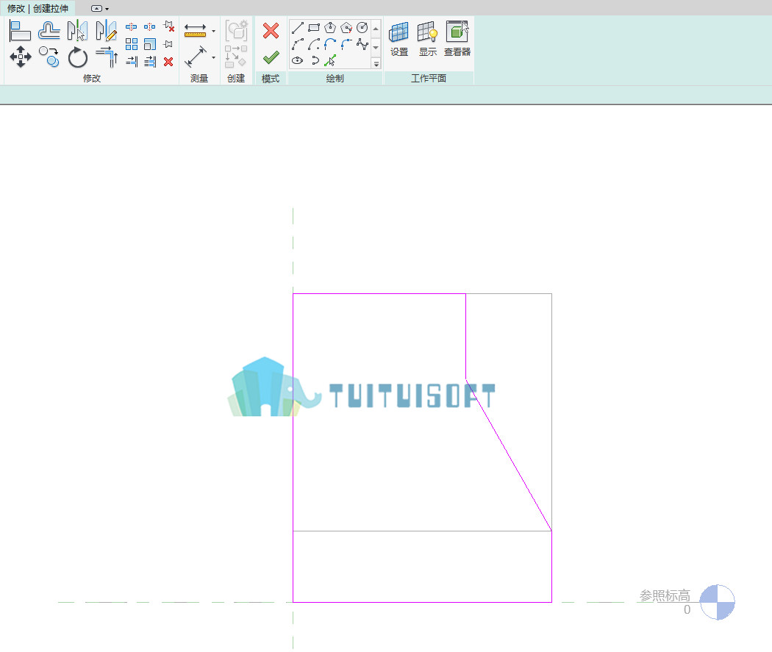The width and height of the screenshot is (772, 652).
Task: Click the Pin tool
Action: [168, 44]
